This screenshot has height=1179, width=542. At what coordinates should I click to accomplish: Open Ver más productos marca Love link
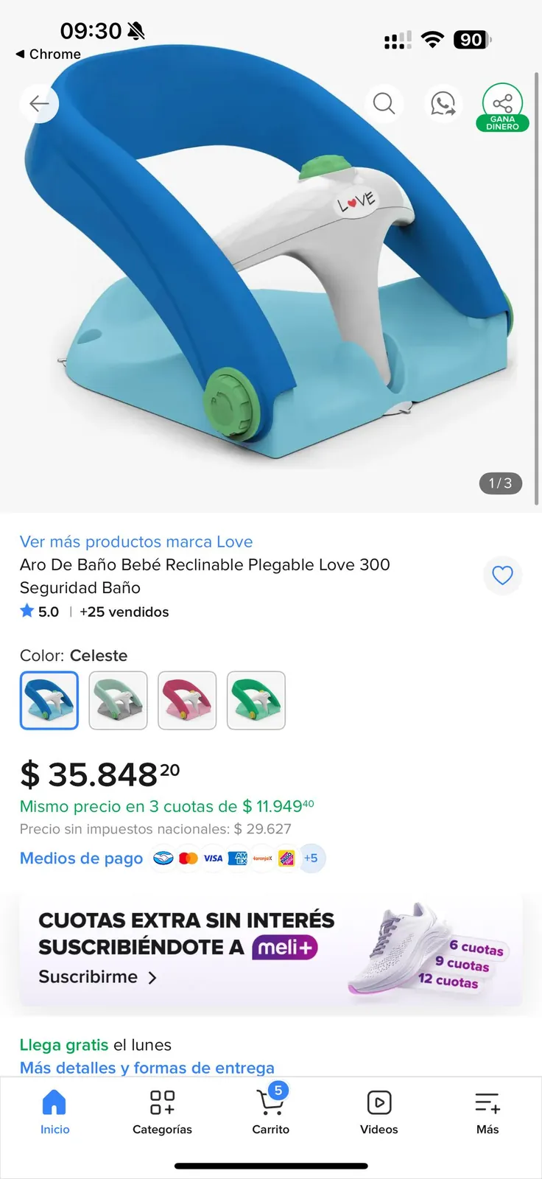coord(136,542)
